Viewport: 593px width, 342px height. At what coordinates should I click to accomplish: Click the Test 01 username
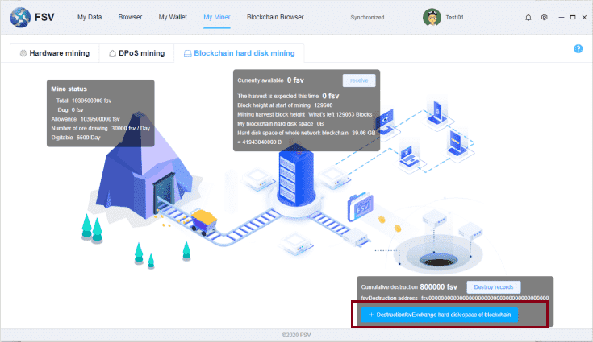coord(454,18)
